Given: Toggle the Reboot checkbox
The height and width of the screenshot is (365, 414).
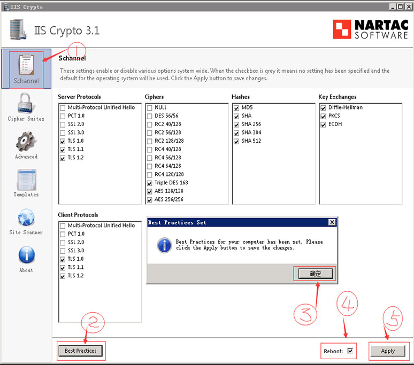Looking at the screenshot, I should [350, 351].
